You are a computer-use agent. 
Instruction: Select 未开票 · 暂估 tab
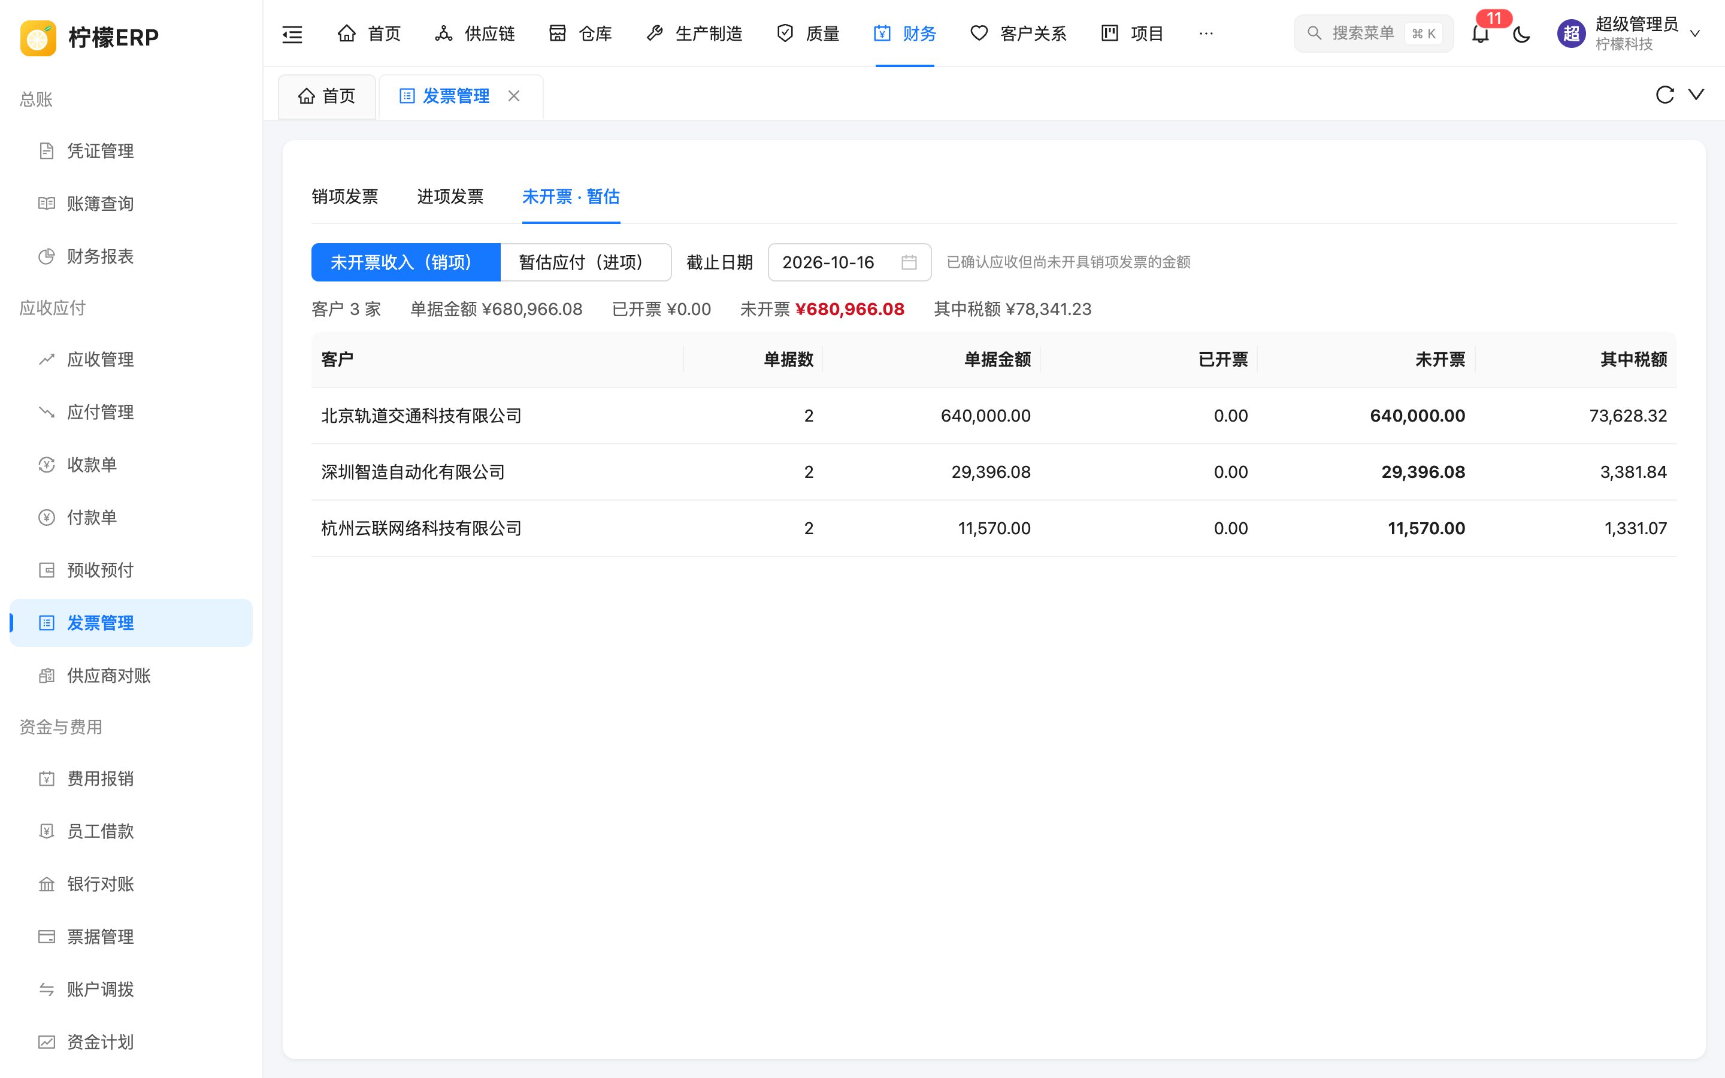click(571, 197)
